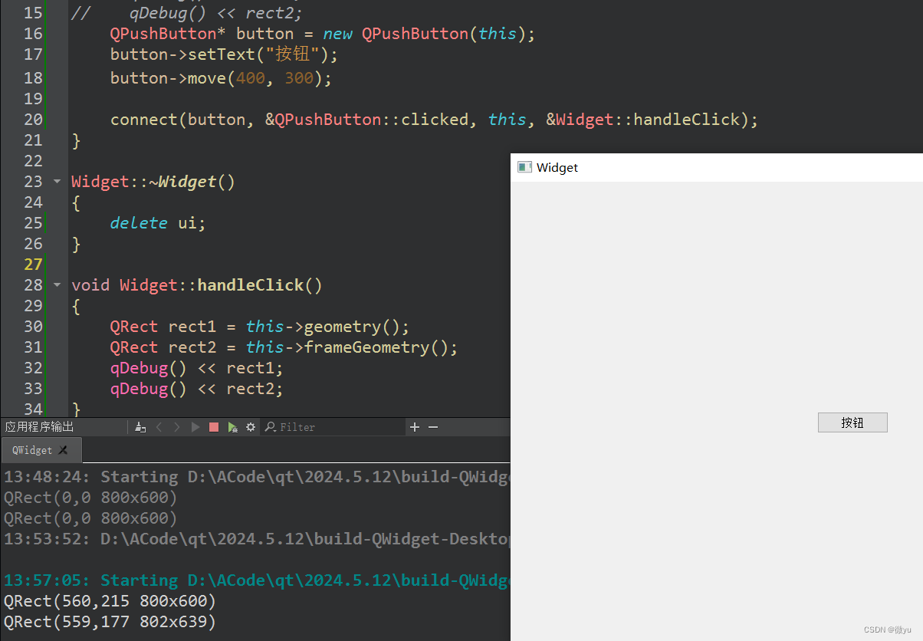Click frameGeometry() on line 31
Screen dimensions: 923x641
pos(376,347)
